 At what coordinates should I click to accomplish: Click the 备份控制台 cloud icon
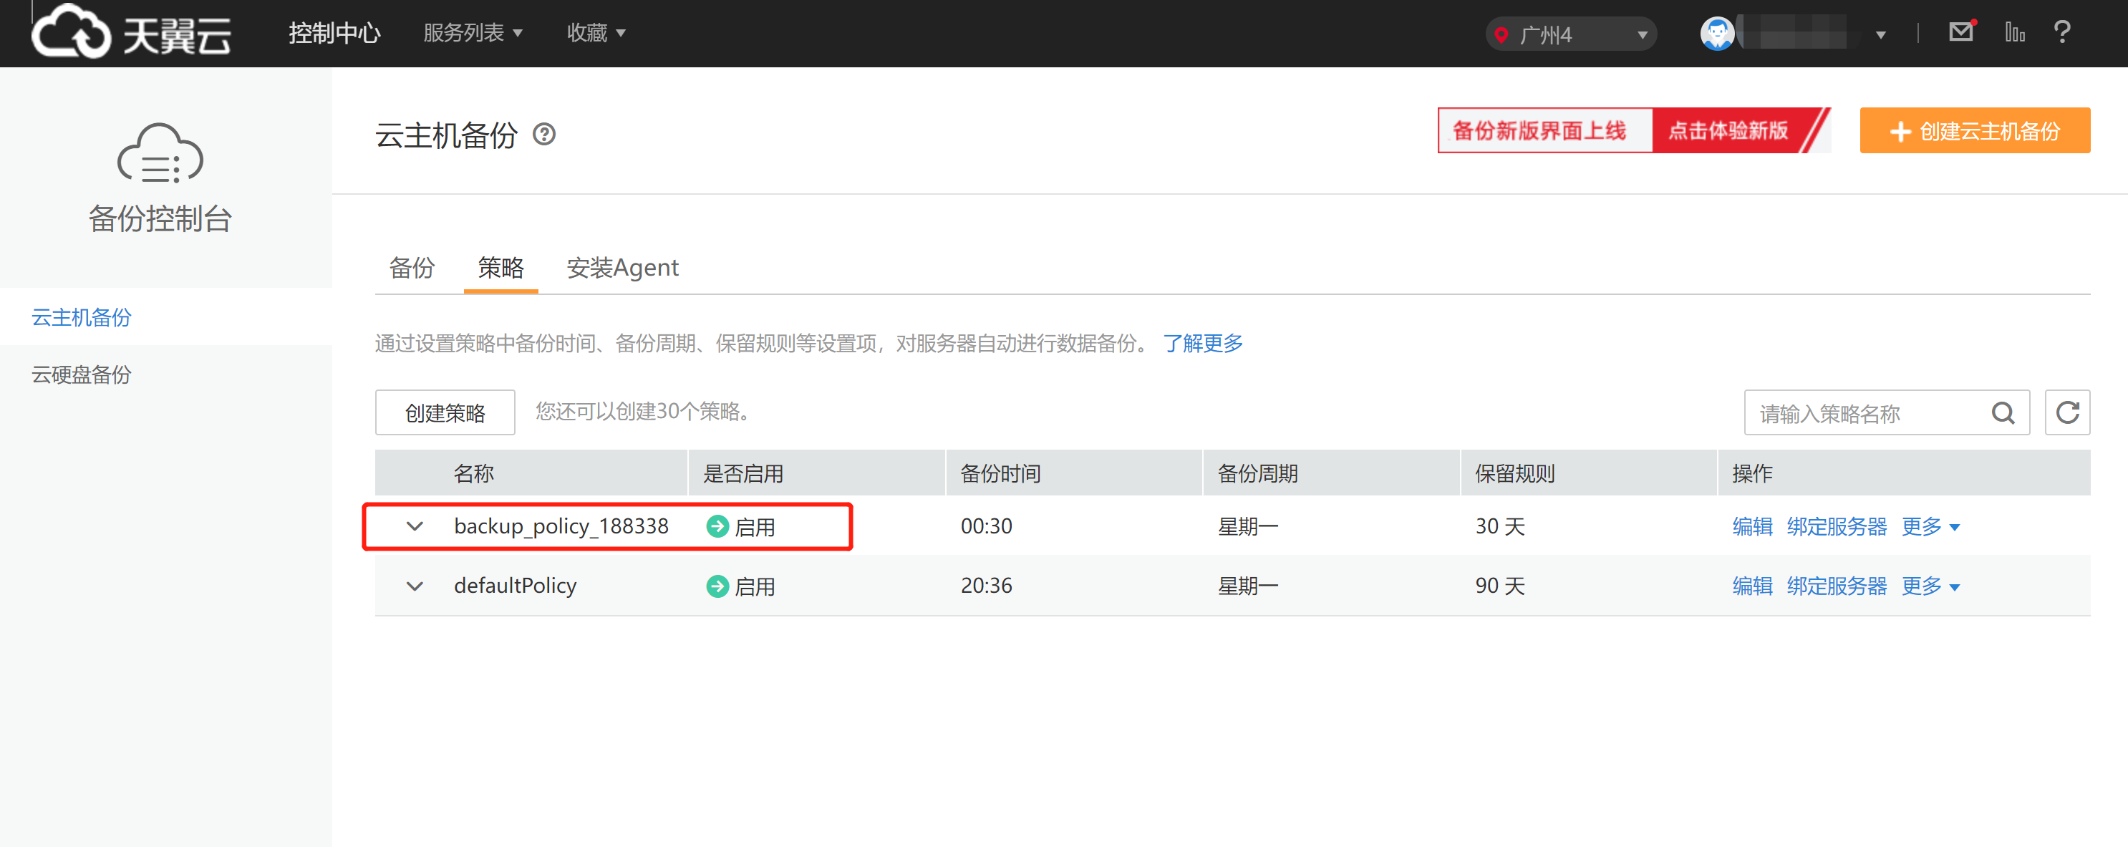(x=160, y=153)
